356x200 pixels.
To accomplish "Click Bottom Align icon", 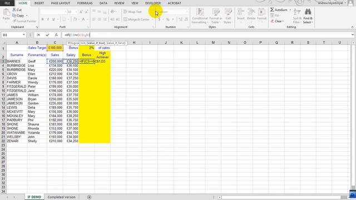I will click(x=105, y=12).
